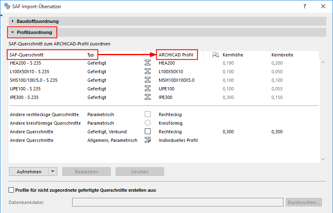Click the profile icon in the UPE100 row

click(148, 88)
